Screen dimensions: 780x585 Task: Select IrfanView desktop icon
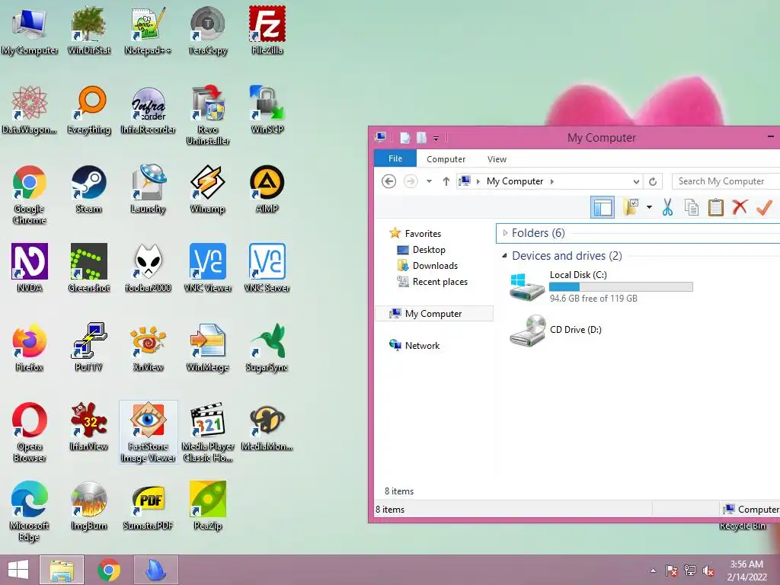tap(88, 427)
